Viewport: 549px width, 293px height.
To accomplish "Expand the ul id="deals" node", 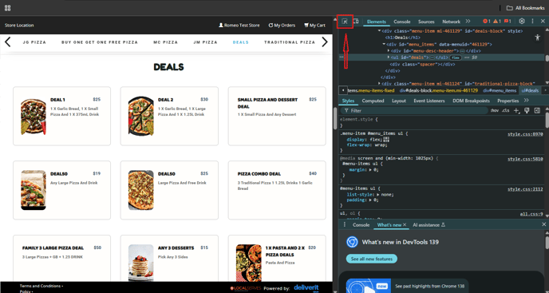I will (389, 57).
